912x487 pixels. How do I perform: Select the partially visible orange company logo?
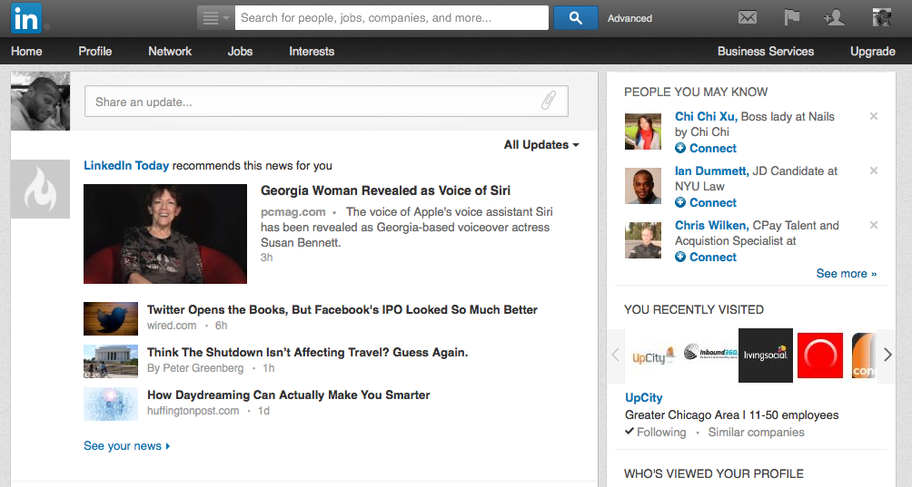864,356
